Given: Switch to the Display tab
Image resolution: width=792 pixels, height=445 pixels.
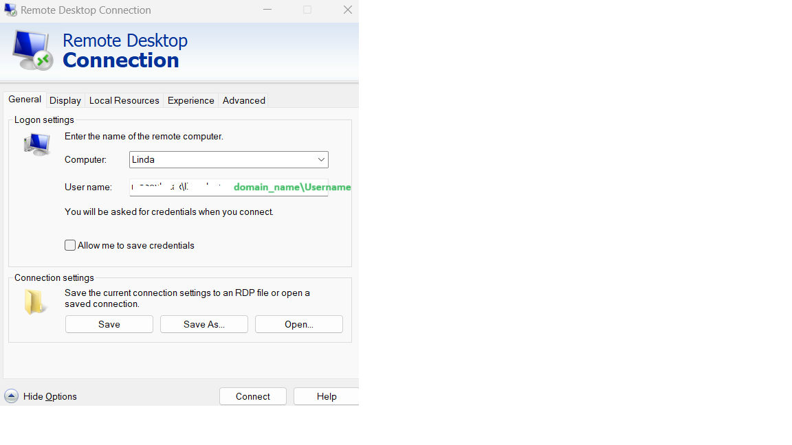Looking at the screenshot, I should (65, 100).
